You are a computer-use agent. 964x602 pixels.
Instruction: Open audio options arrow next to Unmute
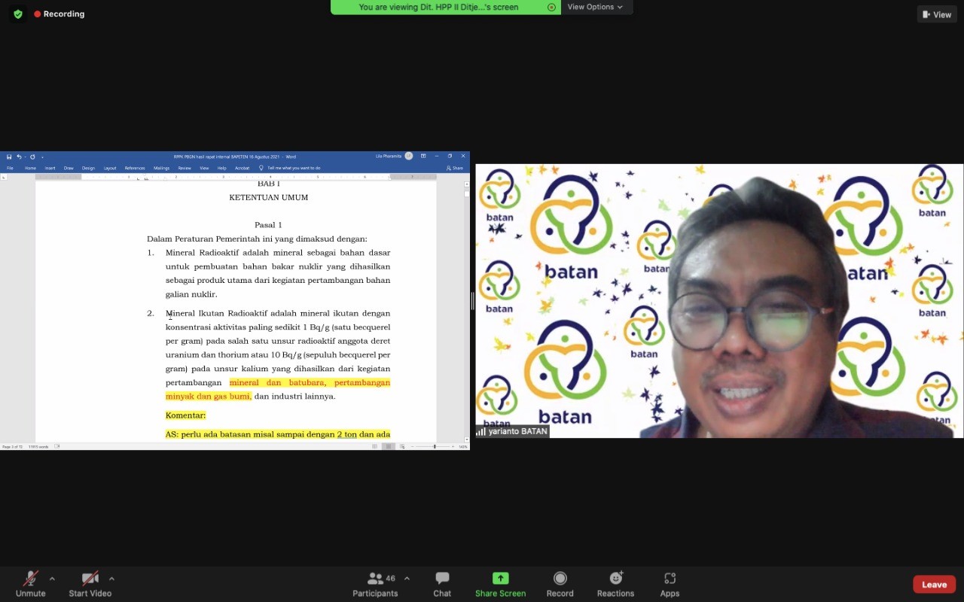click(x=52, y=579)
